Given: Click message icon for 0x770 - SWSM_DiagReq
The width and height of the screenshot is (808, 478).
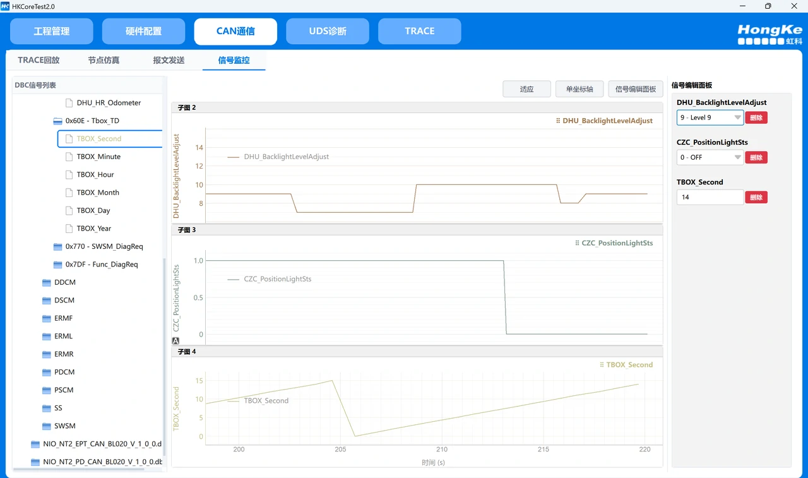Looking at the screenshot, I should [58, 247].
